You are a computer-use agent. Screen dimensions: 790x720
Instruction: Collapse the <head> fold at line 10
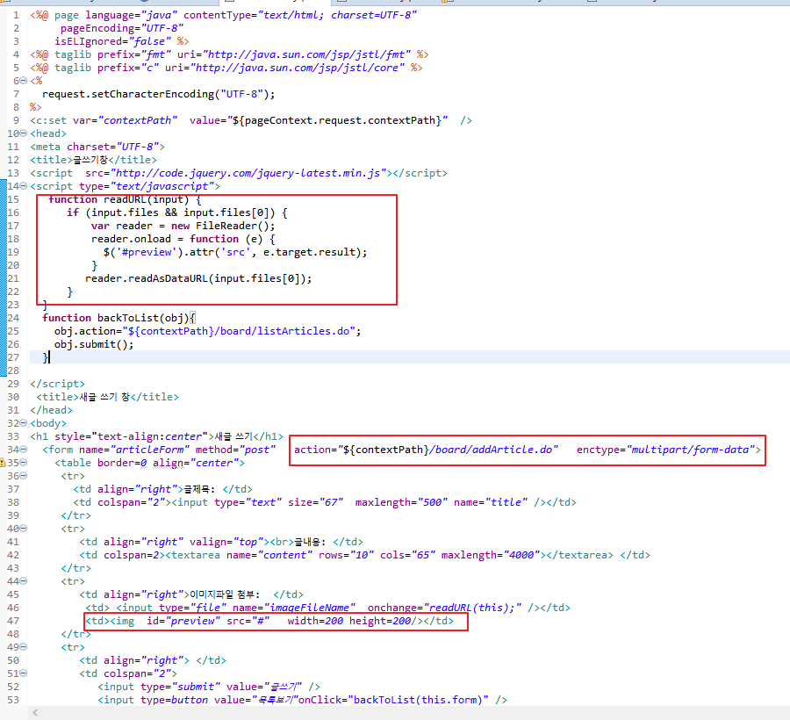[x=23, y=133]
